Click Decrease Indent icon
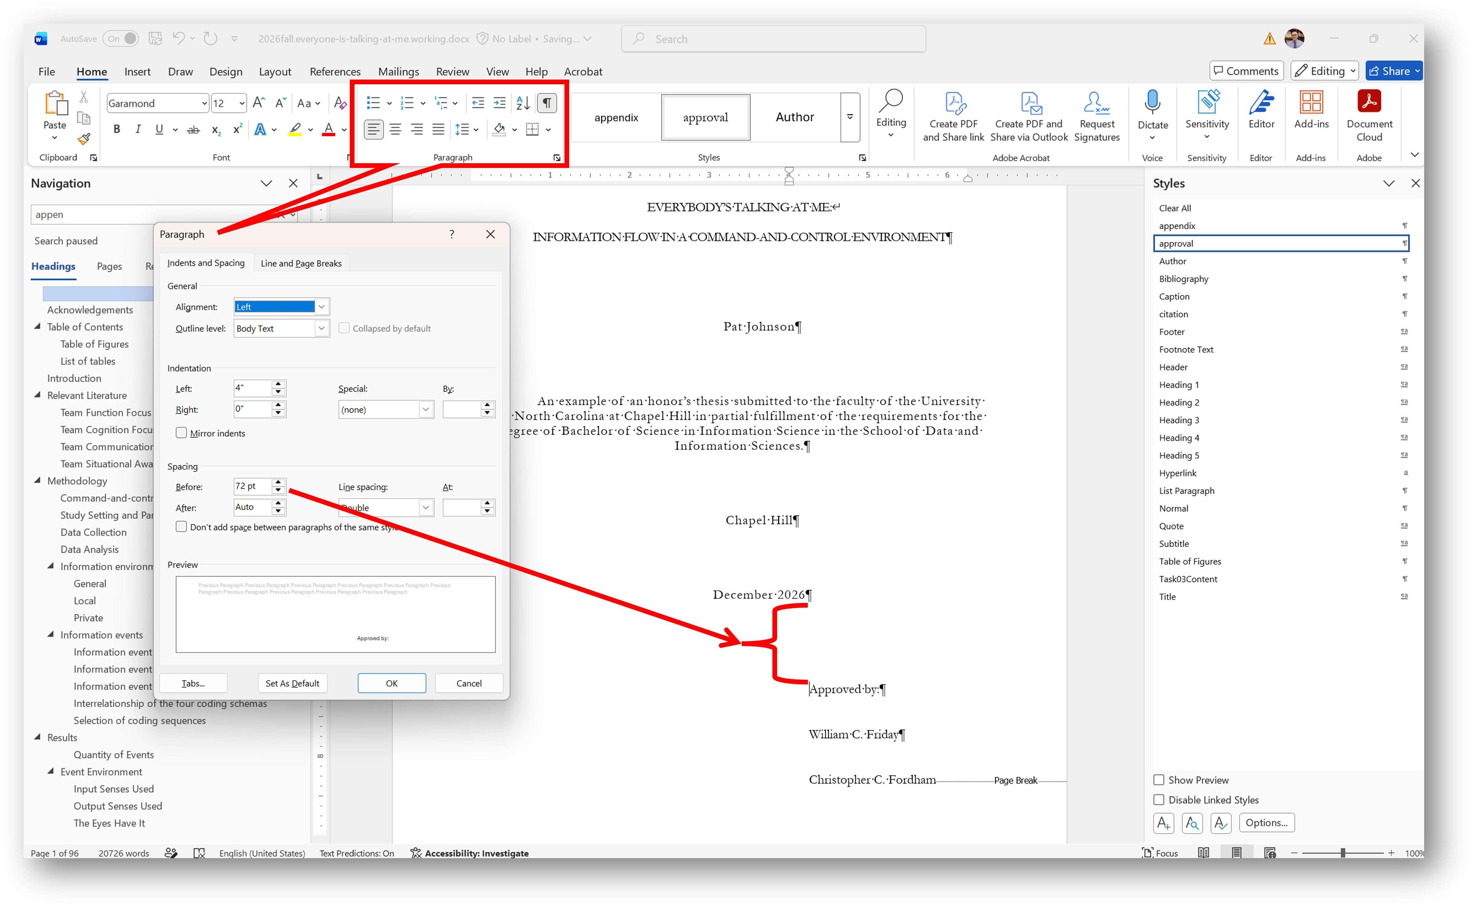Image resolution: width=1472 pixels, height=906 pixels. [477, 103]
